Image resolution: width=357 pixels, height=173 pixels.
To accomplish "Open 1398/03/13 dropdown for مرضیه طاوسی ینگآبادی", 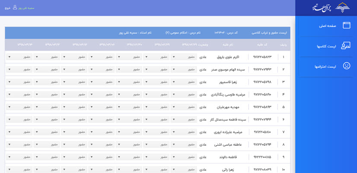I will (19, 95).
